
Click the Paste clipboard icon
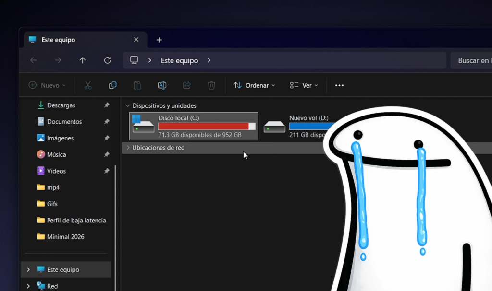pyautogui.click(x=137, y=85)
